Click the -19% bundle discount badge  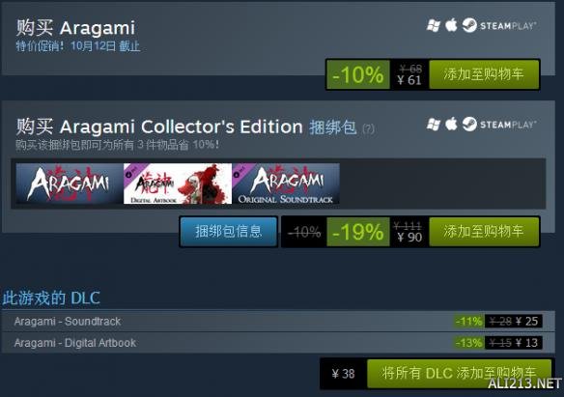tap(358, 232)
